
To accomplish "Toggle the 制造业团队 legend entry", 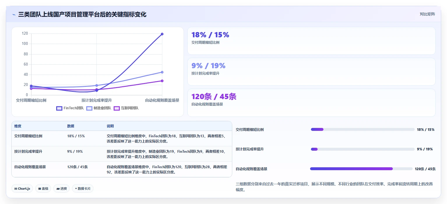I will (x=99, y=108).
